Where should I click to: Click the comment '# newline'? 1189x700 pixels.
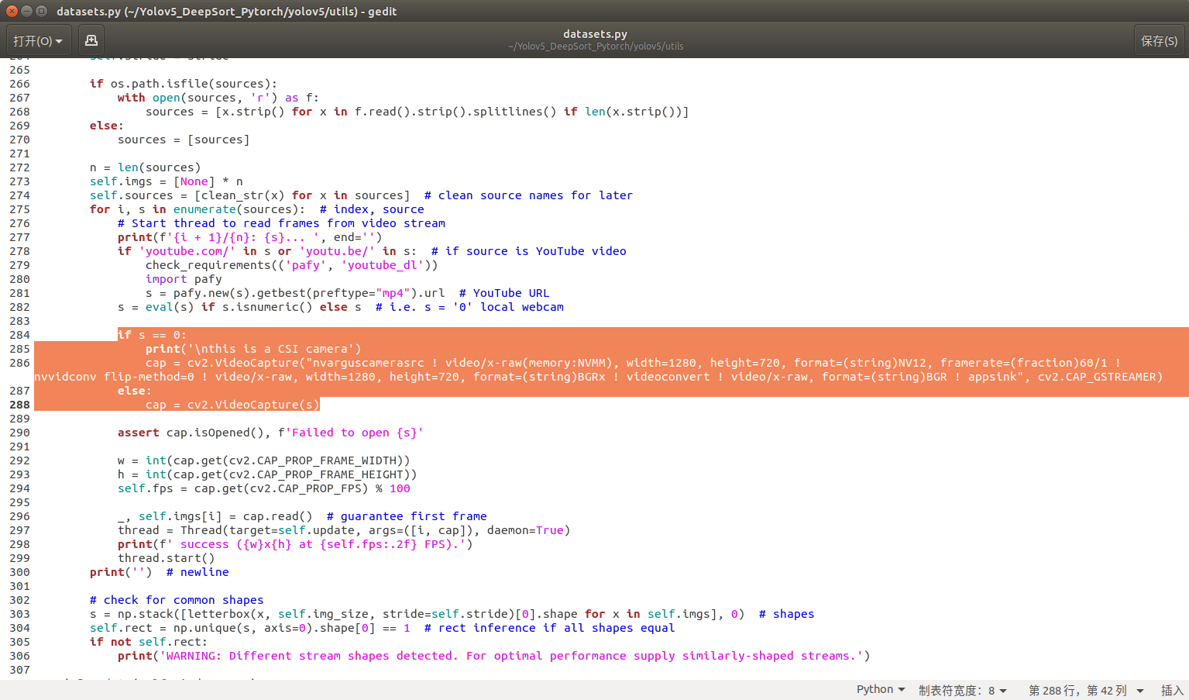click(198, 572)
